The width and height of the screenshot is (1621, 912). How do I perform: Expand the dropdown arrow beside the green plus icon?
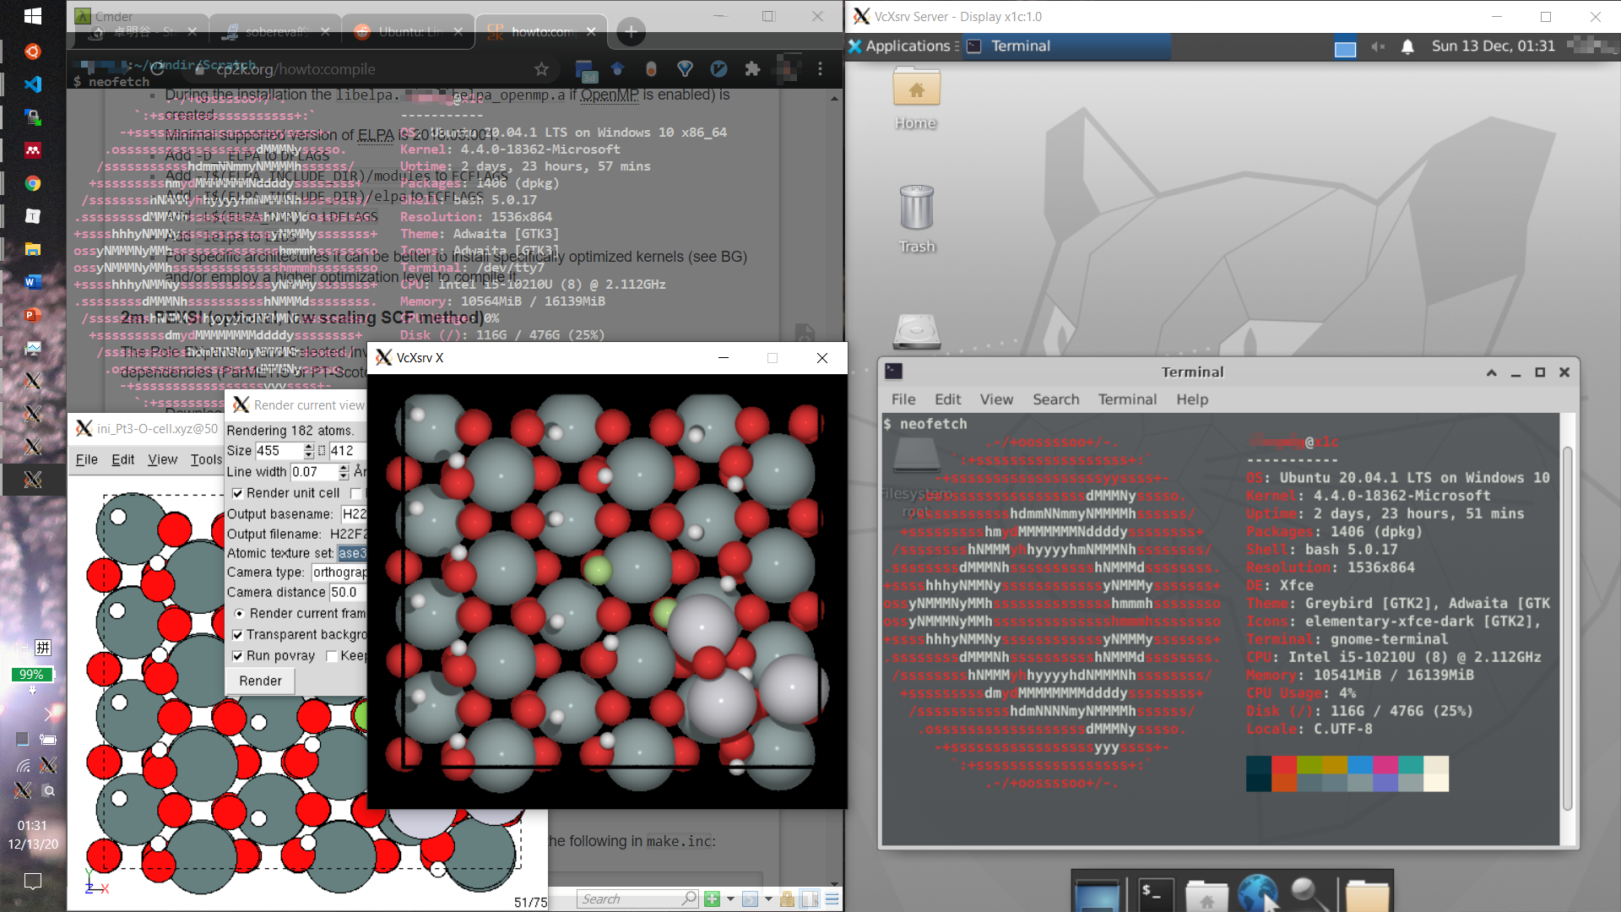[x=730, y=899]
